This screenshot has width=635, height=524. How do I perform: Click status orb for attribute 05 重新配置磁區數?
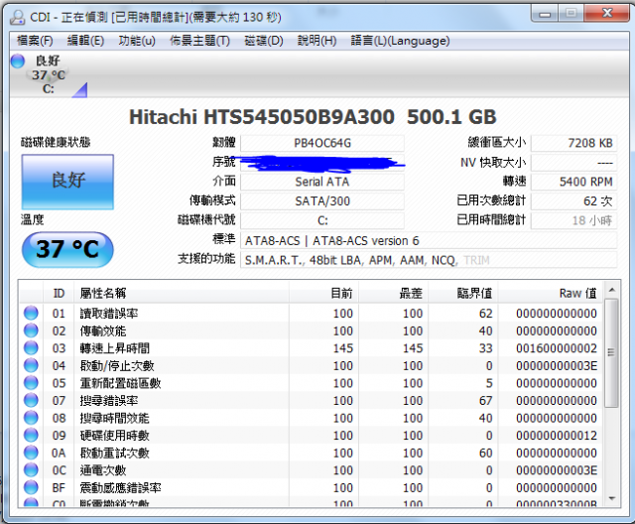[x=31, y=383]
